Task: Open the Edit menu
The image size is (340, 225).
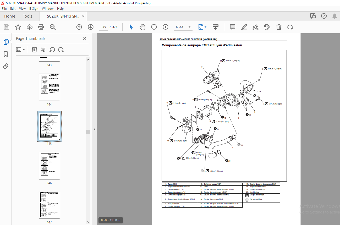Action: (13, 8)
